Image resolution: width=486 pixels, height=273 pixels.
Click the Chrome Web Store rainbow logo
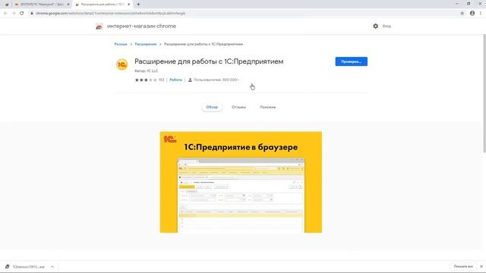[x=99, y=27]
